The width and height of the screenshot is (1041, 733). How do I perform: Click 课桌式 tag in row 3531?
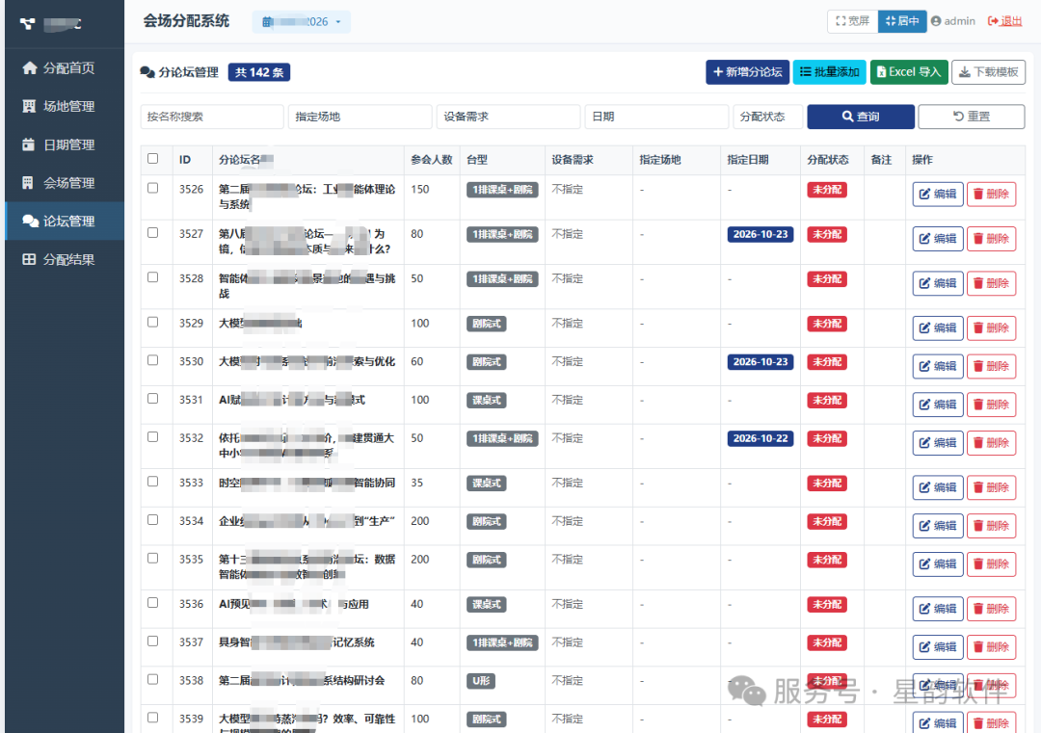pos(486,401)
